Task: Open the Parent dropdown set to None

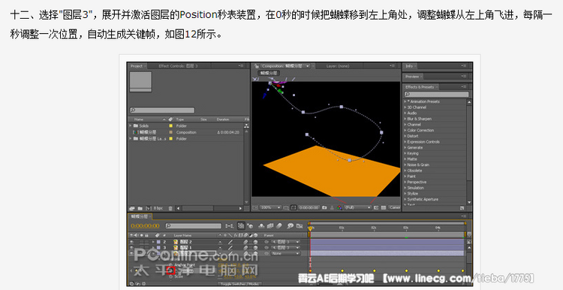Action: click(285, 253)
